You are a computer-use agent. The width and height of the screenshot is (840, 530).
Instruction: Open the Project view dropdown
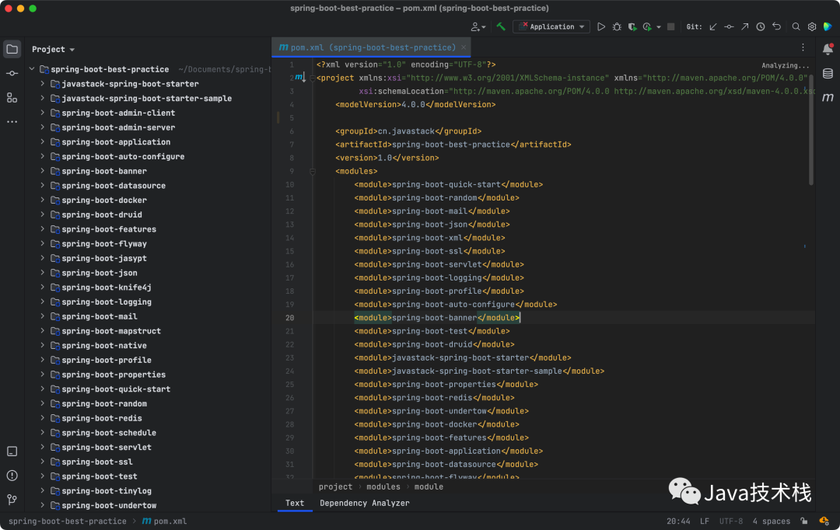[53, 49]
